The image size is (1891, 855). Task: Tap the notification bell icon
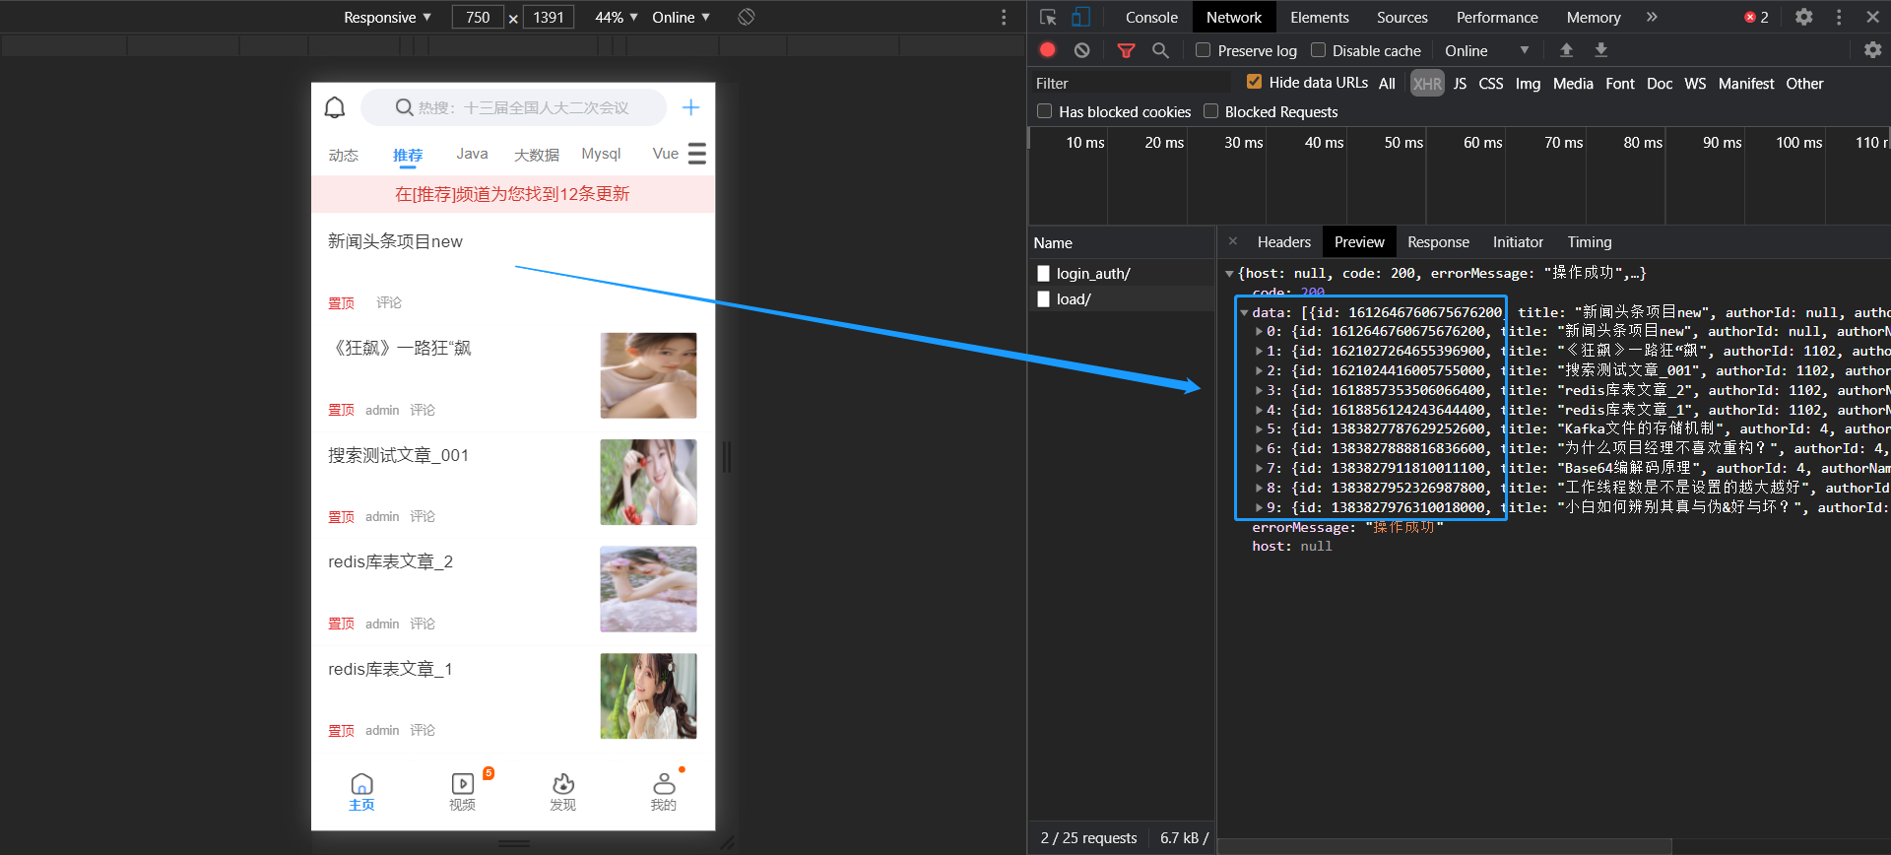point(335,107)
